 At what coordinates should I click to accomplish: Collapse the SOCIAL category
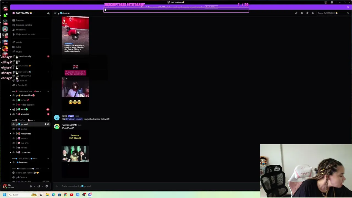point(24,120)
